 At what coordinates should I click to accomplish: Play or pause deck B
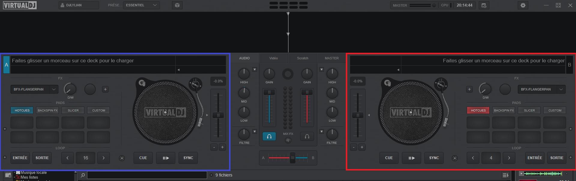pyautogui.click(x=412, y=158)
